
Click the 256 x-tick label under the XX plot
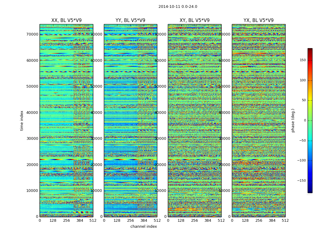tap(66, 221)
